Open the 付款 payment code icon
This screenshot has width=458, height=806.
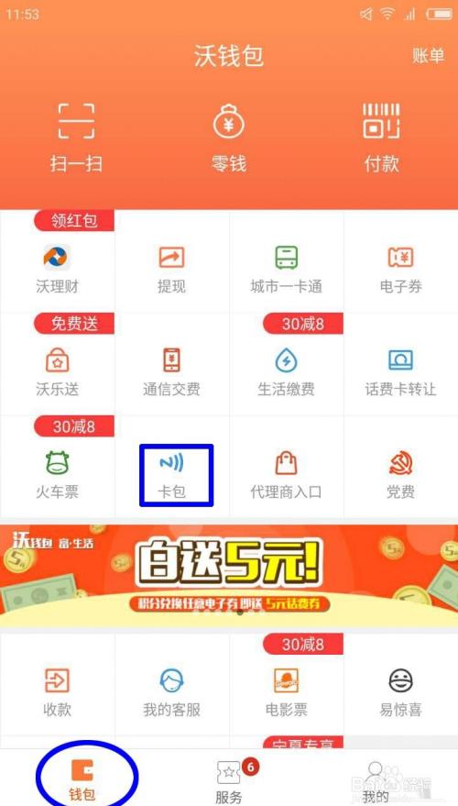click(x=381, y=121)
